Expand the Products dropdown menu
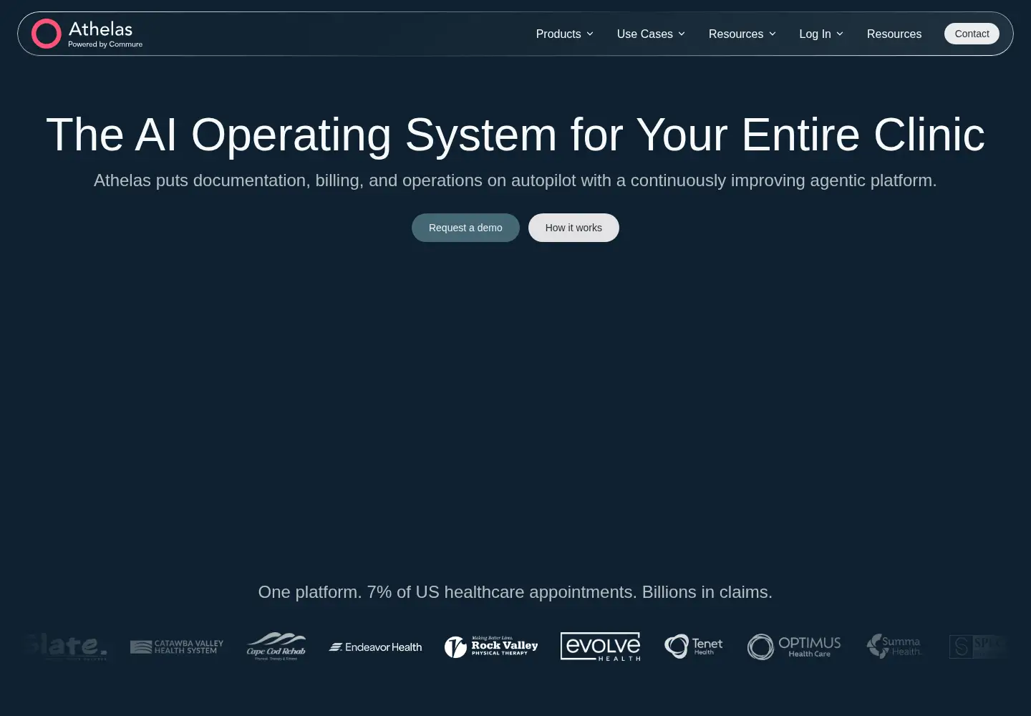Screen dimensions: 1031x716 coord(565,34)
